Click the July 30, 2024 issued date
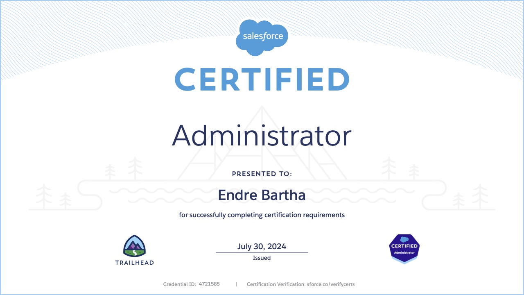Image resolution: width=524 pixels, height=295 pixels. click(x=262, y=246)
